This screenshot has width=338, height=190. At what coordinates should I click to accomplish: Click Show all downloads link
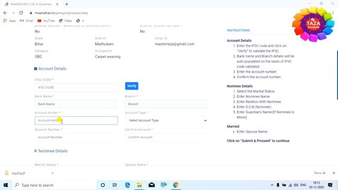320,173
